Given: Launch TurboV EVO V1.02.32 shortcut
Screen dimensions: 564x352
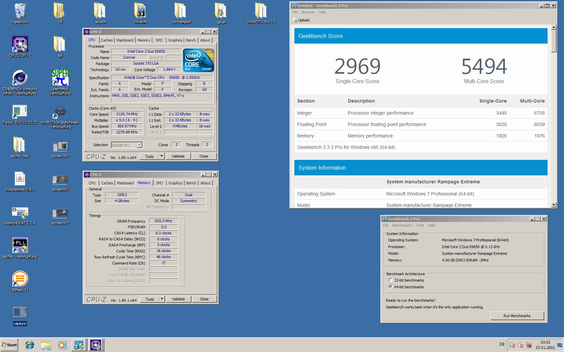Looking at the screenshot, I should point(20,115).
